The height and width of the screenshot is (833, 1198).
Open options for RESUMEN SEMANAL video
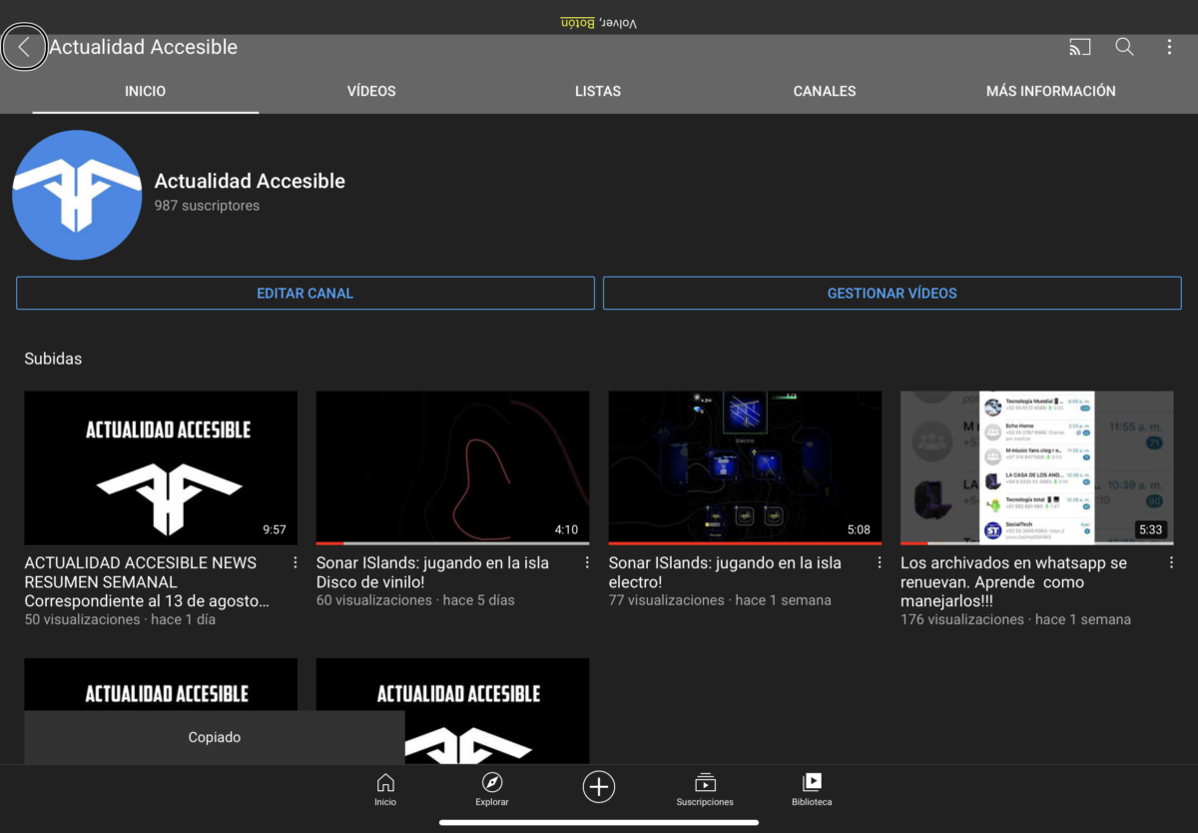pos(295,563)
